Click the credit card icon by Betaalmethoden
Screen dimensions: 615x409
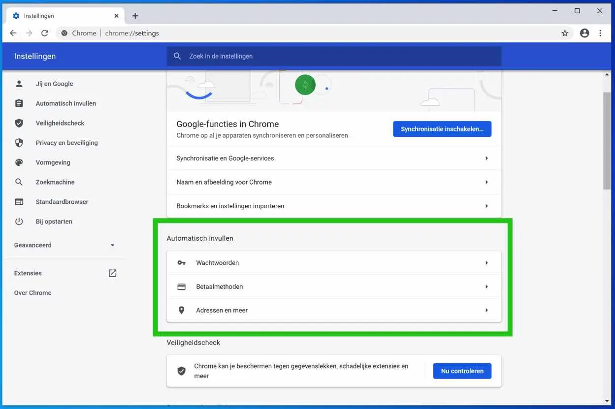182,286
